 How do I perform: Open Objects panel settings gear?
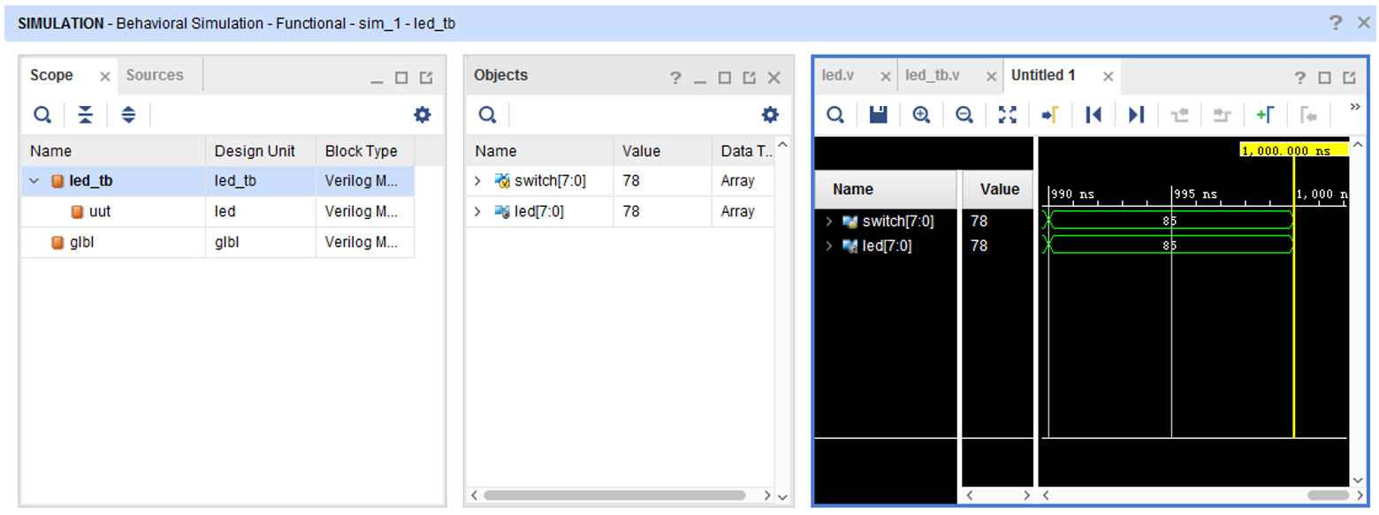pos(771,115)
